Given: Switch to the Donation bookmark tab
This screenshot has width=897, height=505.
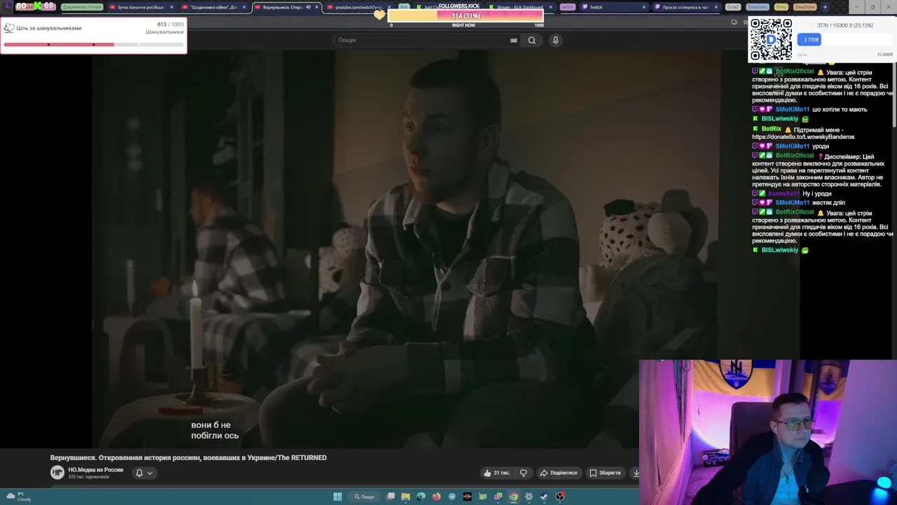Looking at the screenshot, I should point(757,7).
